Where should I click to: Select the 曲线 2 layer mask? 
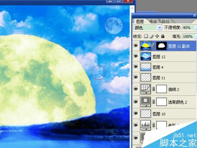[x=162, y=89]
